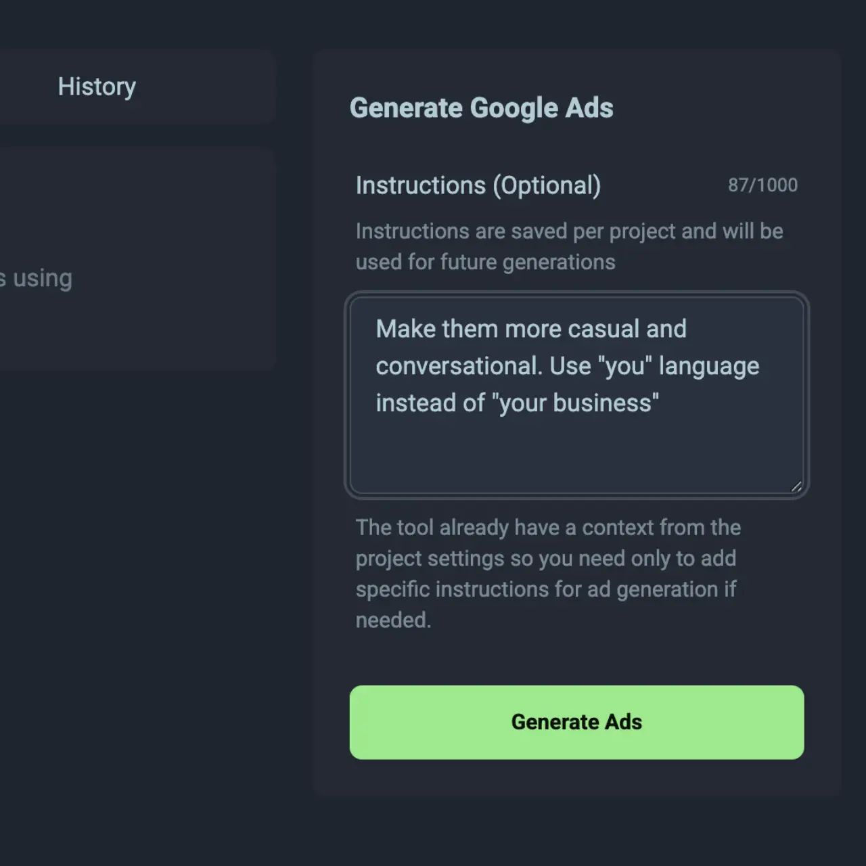
Task: Click the faded "s using" text in sidebar
Action: click(36, 277)
